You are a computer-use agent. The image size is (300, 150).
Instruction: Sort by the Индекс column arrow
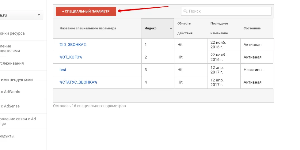click(171, 28)
